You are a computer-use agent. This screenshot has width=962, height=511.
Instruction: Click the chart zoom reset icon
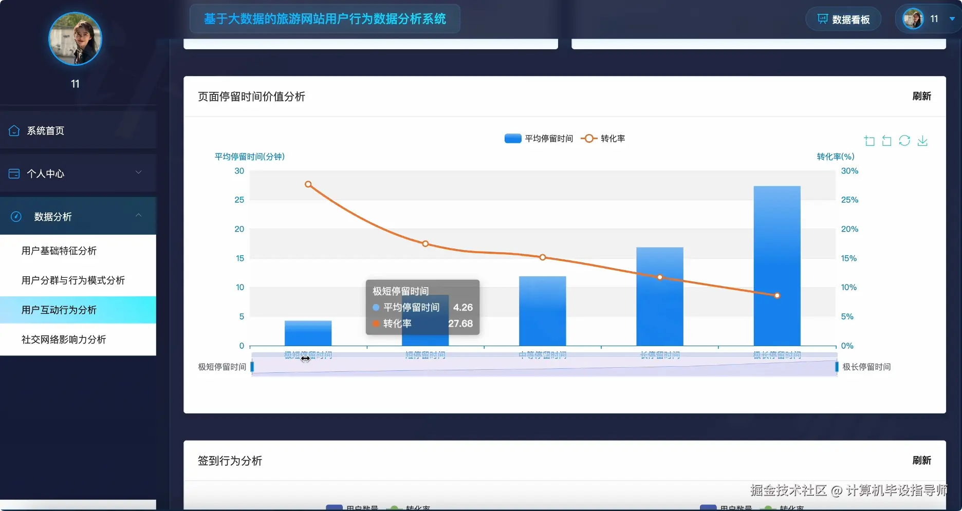[887, 141]
